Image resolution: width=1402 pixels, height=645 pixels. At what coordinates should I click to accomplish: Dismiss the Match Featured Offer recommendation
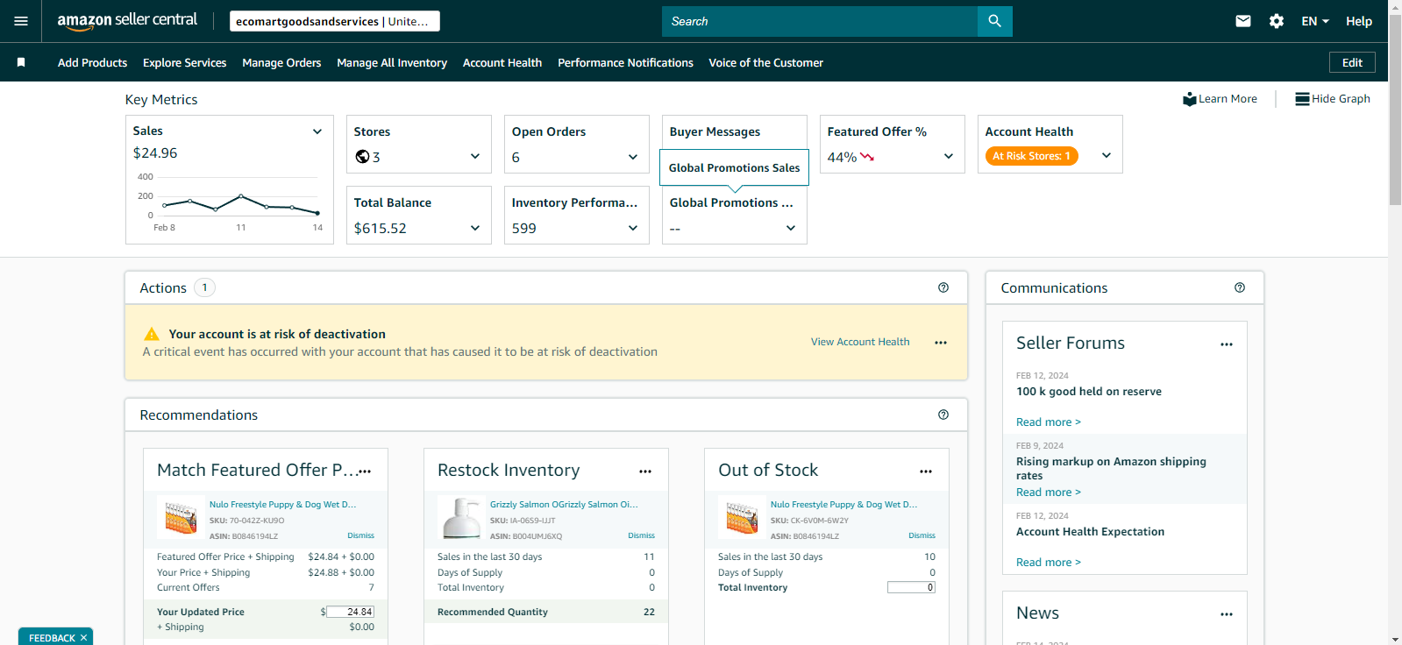(x=360, y=535)
